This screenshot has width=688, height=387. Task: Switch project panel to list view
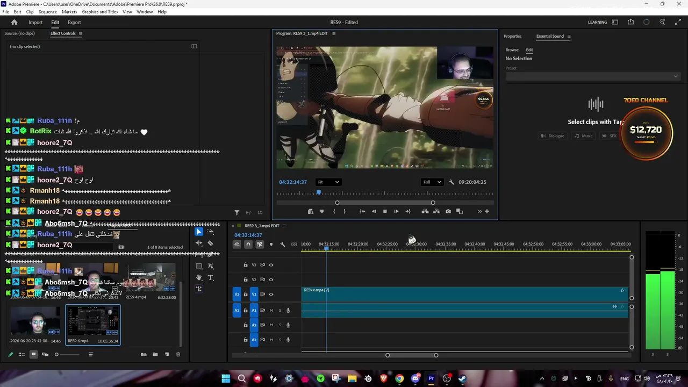click(x=22, y=354)
